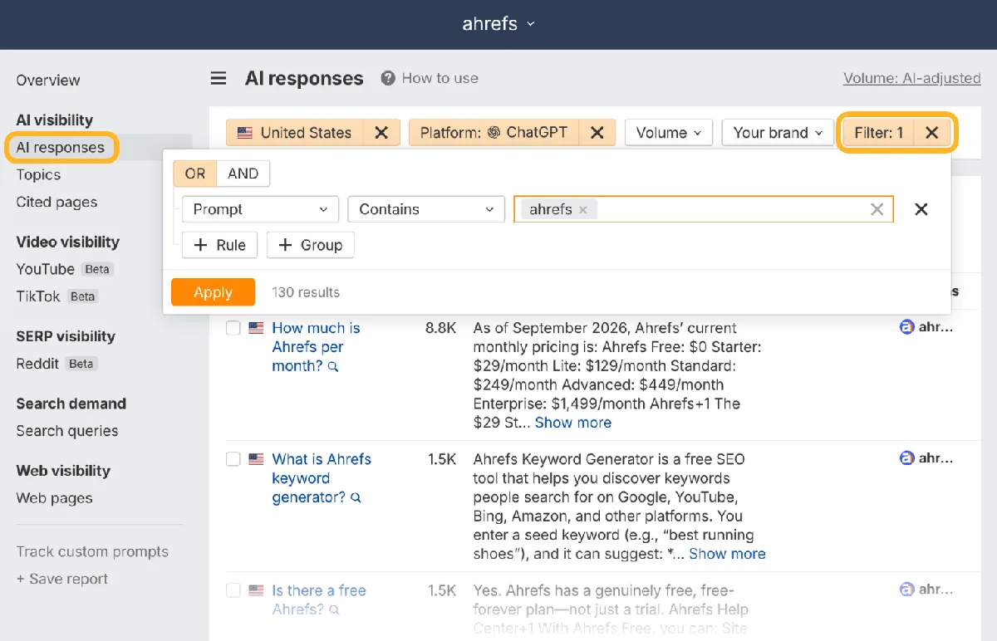Click the Ahrefs brand icon in the 'How much is Ahrefs' row
This screenshot has height=641, width=997.
pyautogui.click(x=907, y=327)
